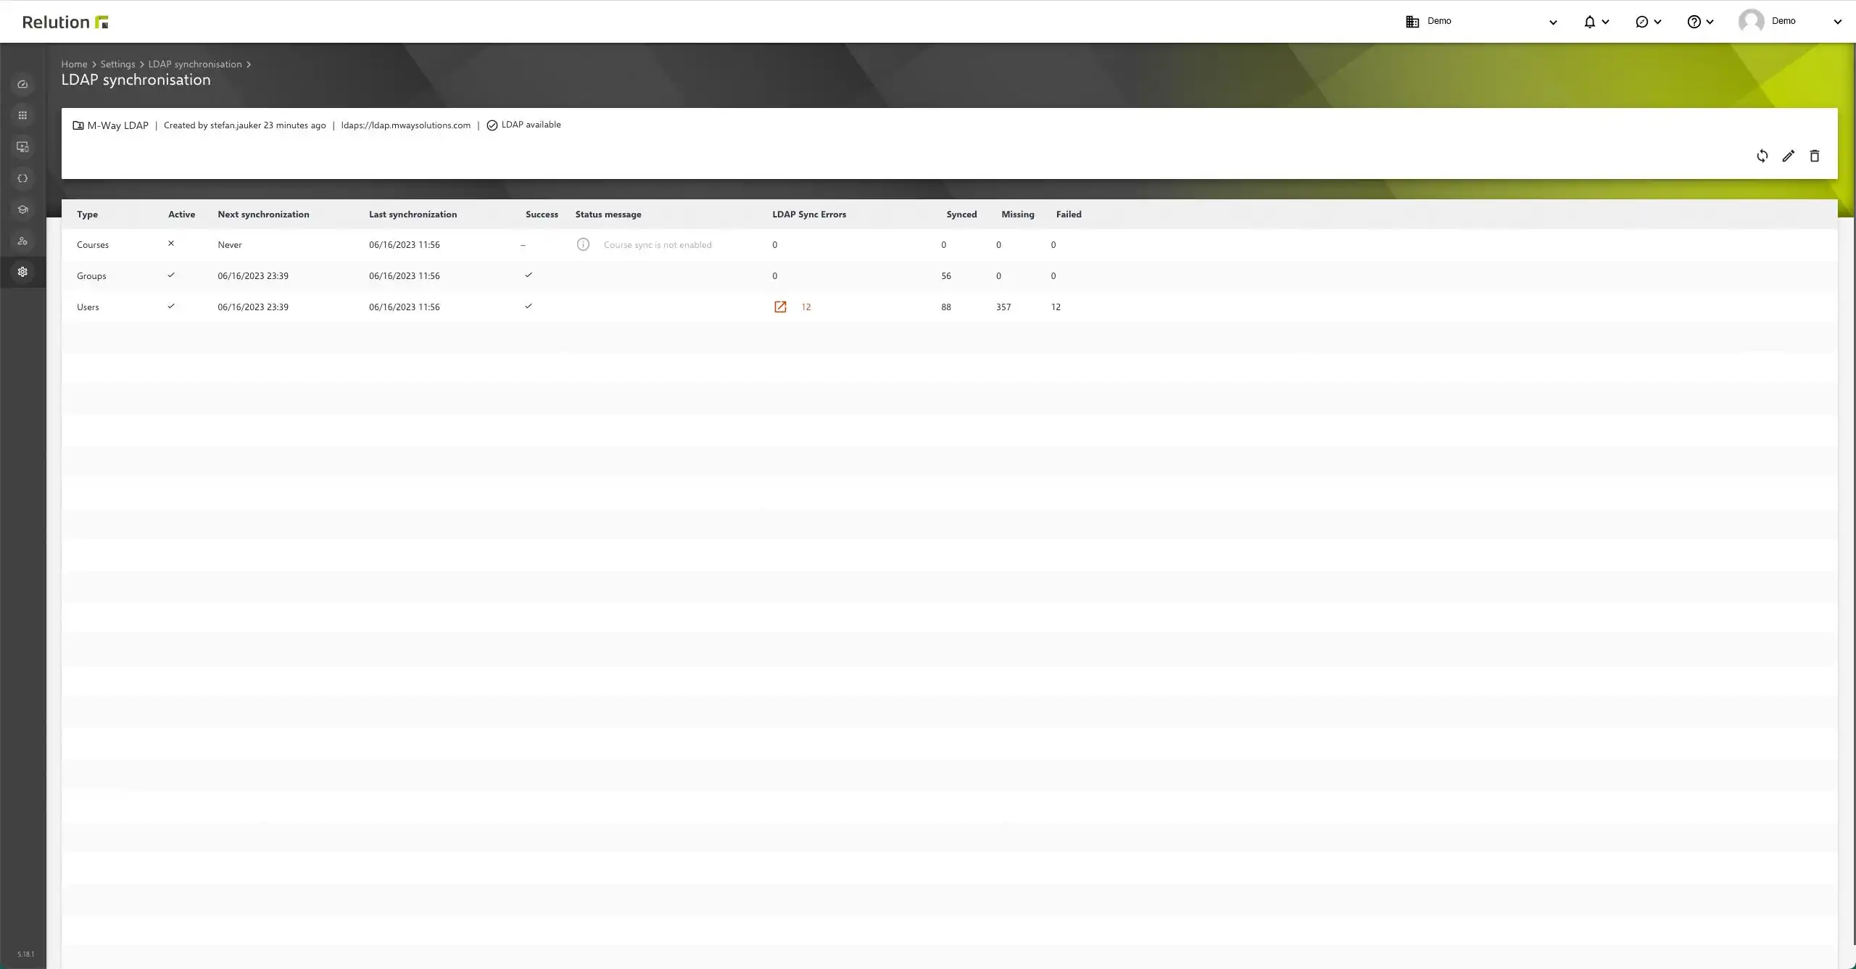Sort by Next synchronization column header
1856x969 pixels.
coord(263,214)
